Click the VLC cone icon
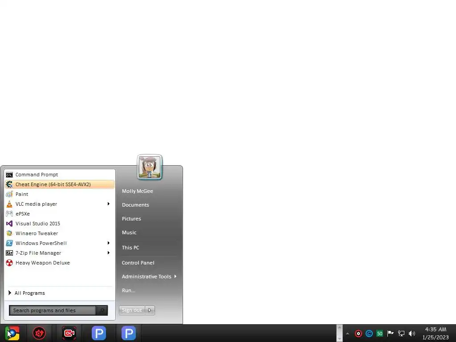This screenshot has height=342, width=456. pos(9,204)
